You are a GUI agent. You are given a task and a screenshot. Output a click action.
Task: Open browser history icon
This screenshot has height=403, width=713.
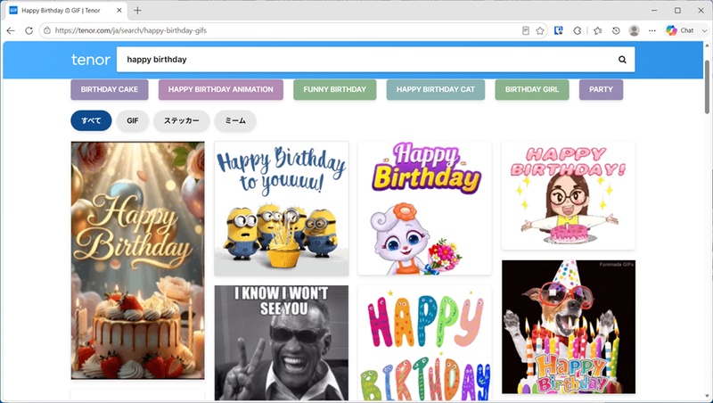(616, 30)
